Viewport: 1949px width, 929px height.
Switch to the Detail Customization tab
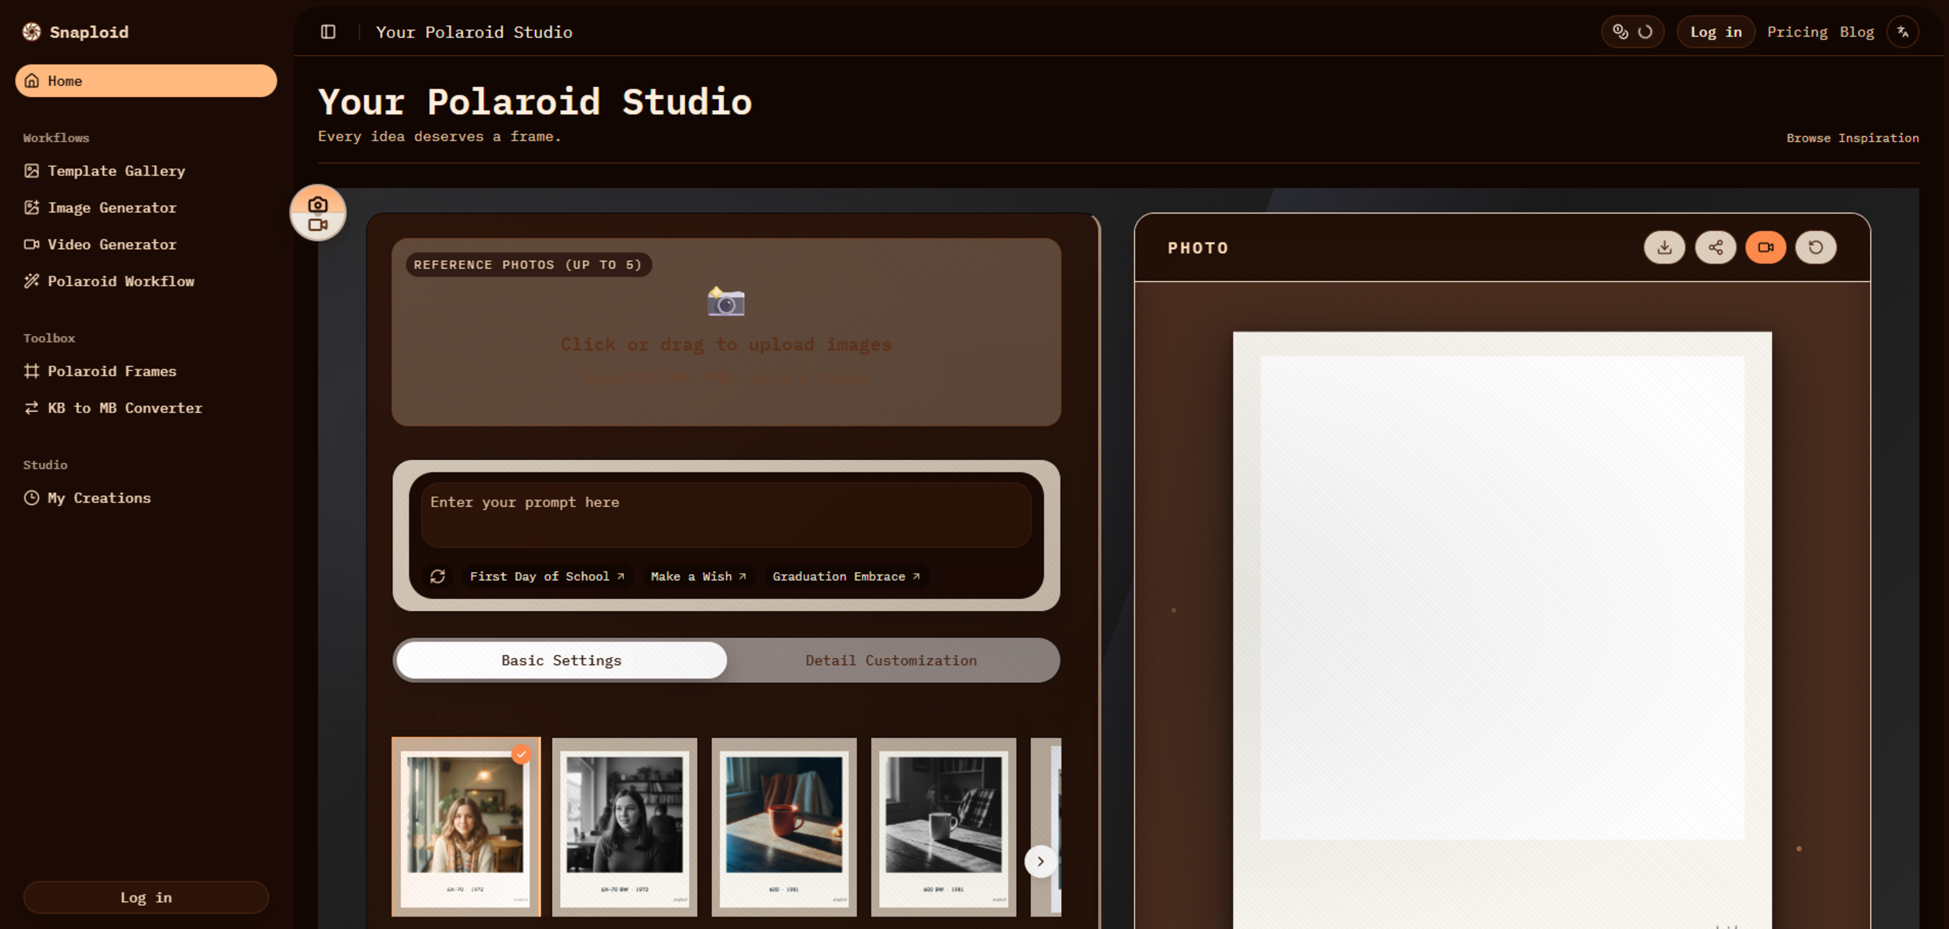coord(891,661)
